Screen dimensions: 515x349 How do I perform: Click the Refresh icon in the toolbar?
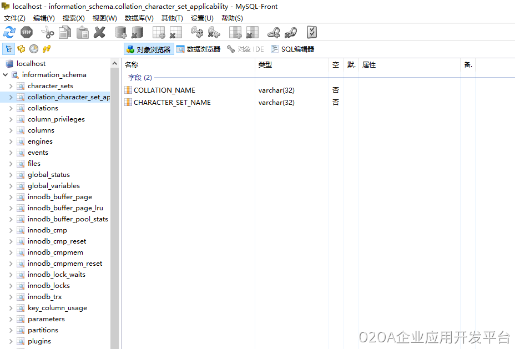(x=9, y=33)
